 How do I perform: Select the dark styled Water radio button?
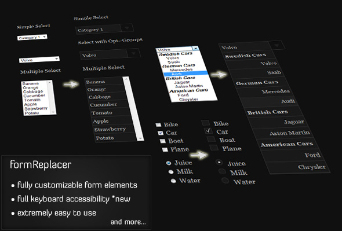click(225, 181)
